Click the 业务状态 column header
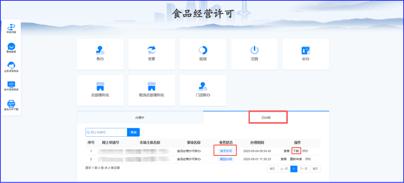Screen dimensions: 404x183 point(226,143)
